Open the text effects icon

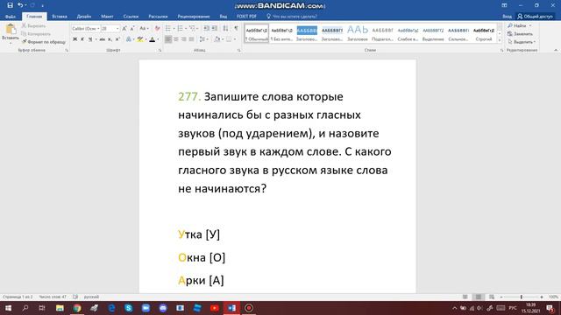(x=129, y=39)
